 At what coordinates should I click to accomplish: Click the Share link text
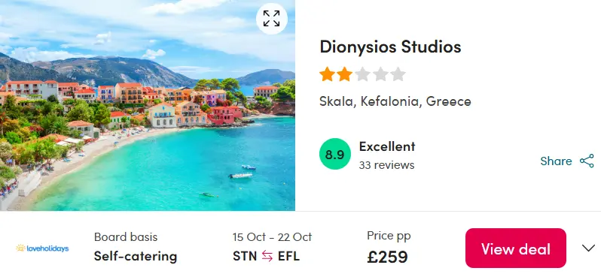(556, 161)
